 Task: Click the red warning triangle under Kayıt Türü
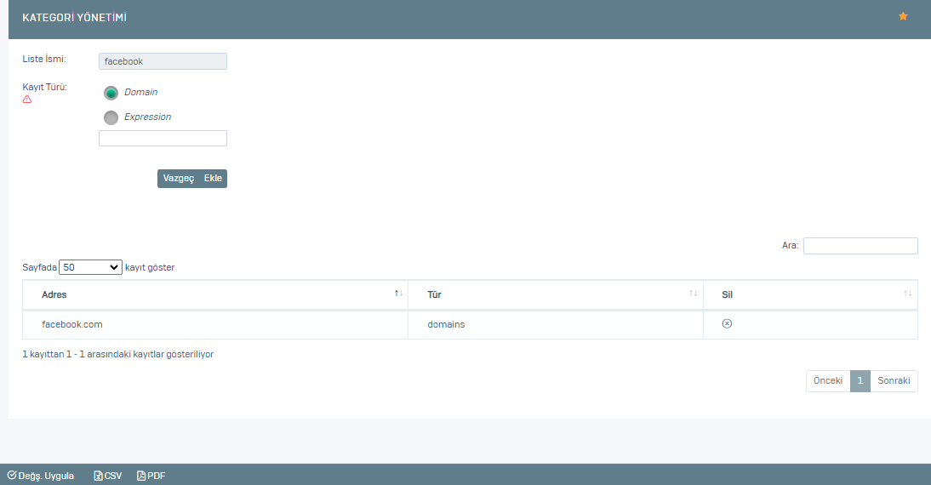coord(26,100)
